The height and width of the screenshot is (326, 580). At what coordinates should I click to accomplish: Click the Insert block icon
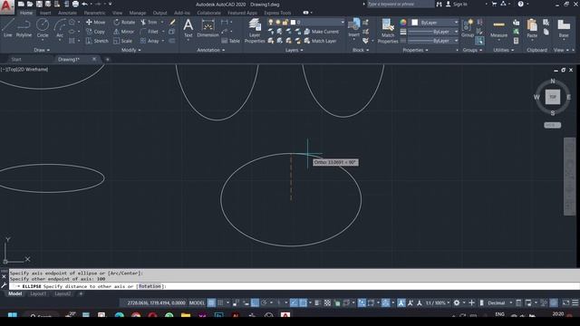[353, 28]
